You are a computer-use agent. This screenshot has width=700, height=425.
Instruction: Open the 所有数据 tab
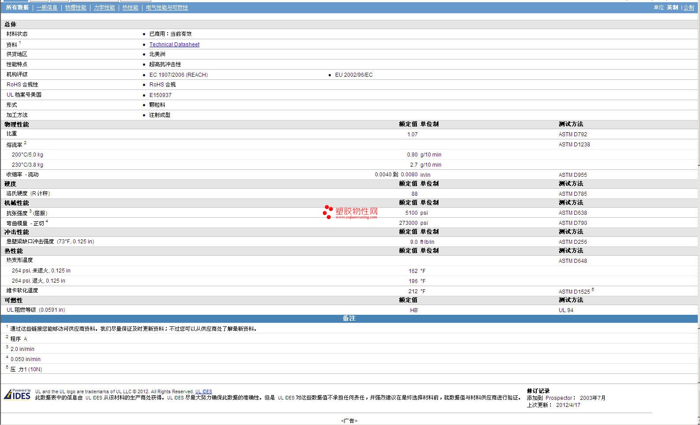(17, 7)
